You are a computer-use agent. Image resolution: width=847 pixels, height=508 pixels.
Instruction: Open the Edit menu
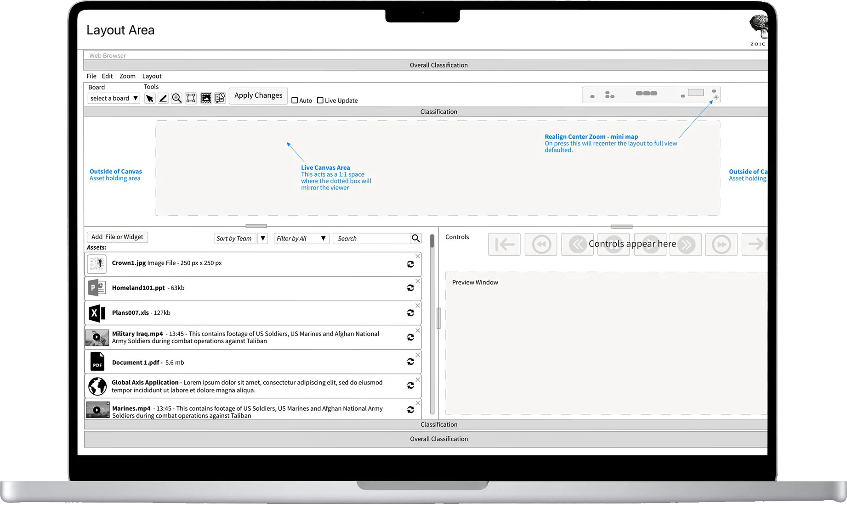[107, 76]
